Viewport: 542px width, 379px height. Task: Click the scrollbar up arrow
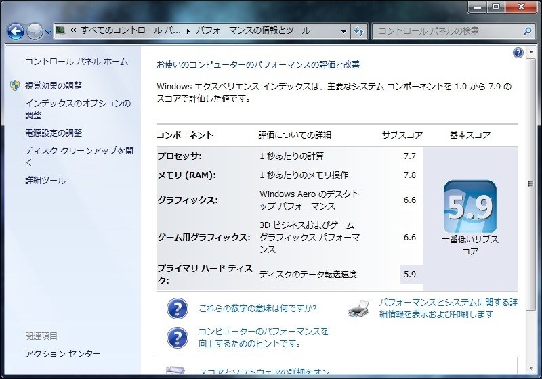coord(530,53)
